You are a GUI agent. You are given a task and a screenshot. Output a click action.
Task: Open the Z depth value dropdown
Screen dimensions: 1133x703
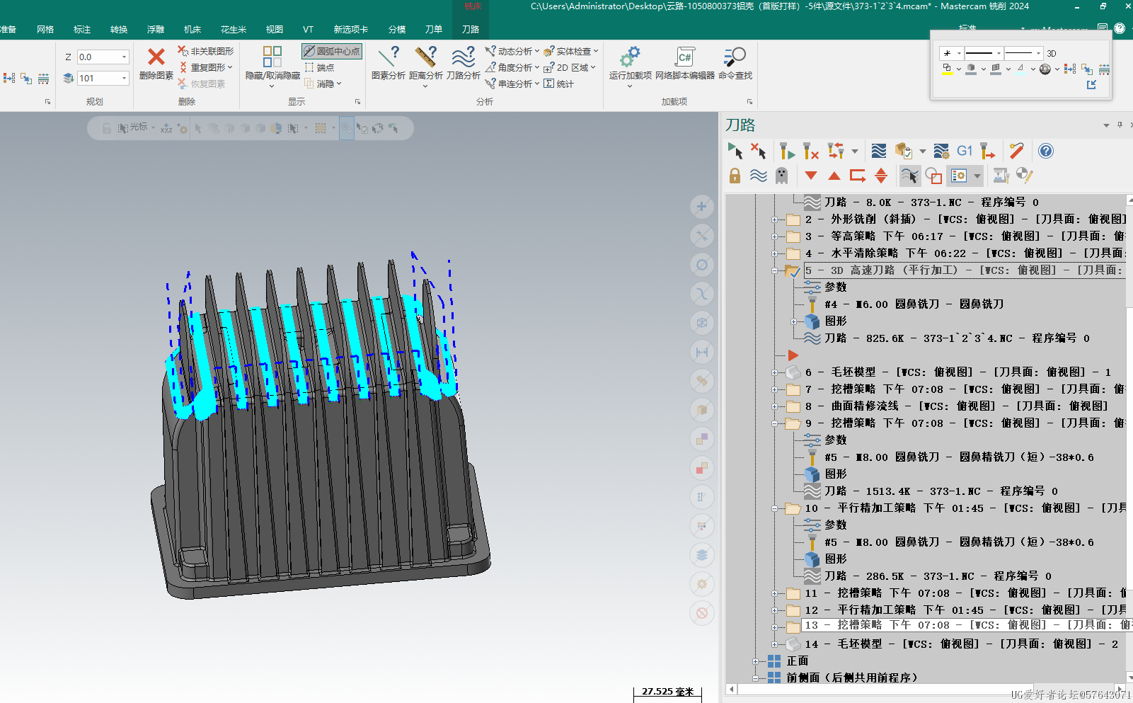tap(124, 57)
